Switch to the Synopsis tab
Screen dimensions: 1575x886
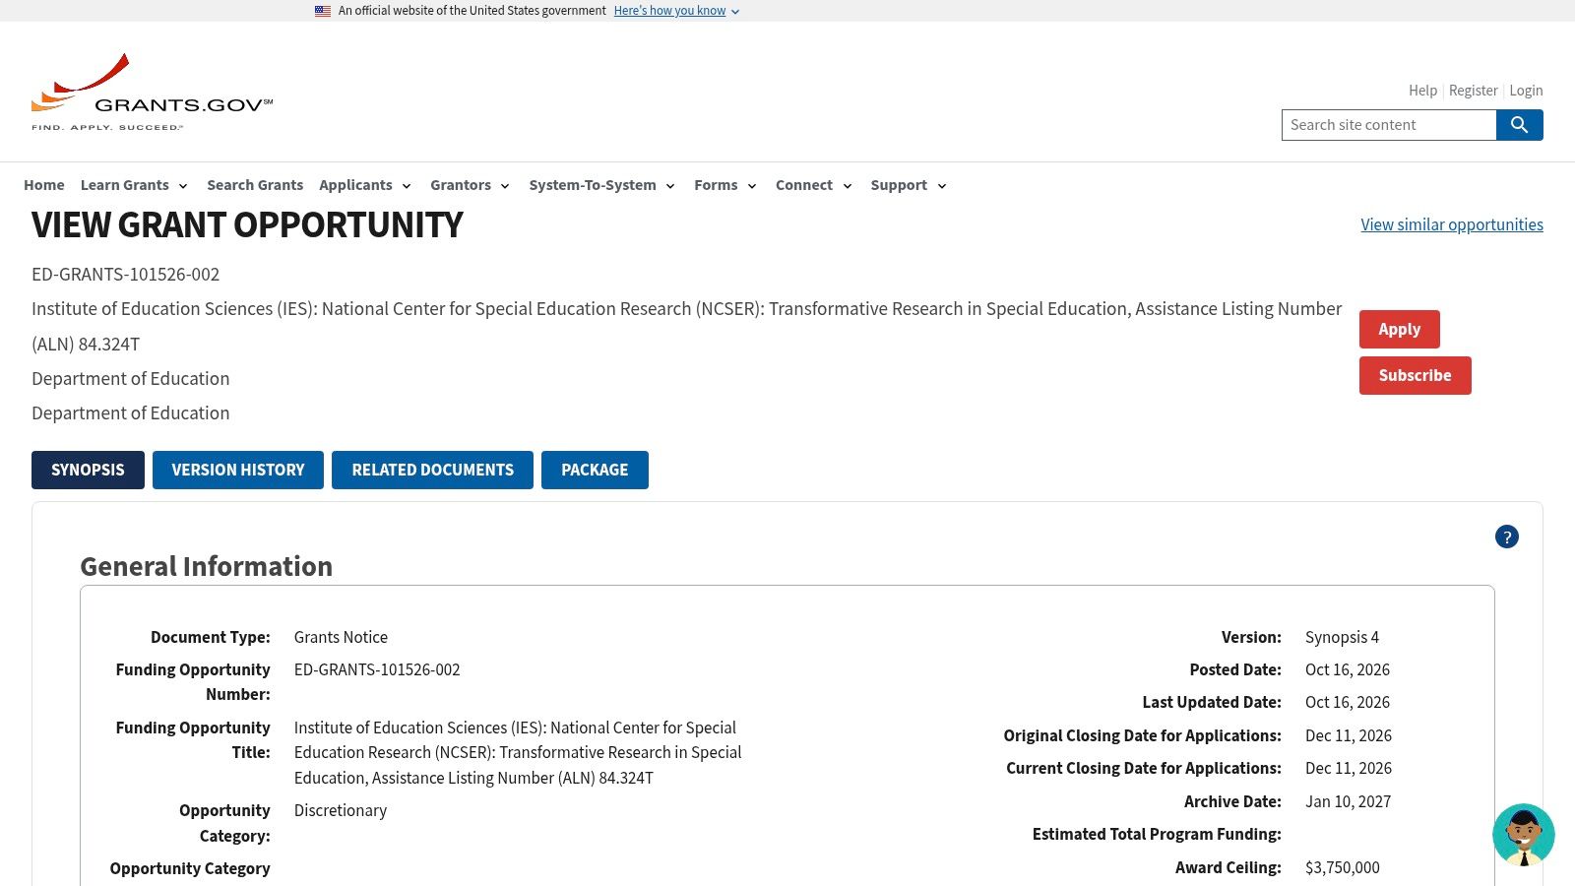[x=88, y=470]
